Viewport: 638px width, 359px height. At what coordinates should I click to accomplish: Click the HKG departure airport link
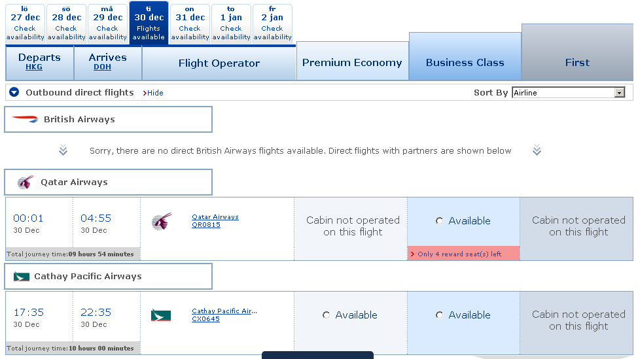coord(34,67)
